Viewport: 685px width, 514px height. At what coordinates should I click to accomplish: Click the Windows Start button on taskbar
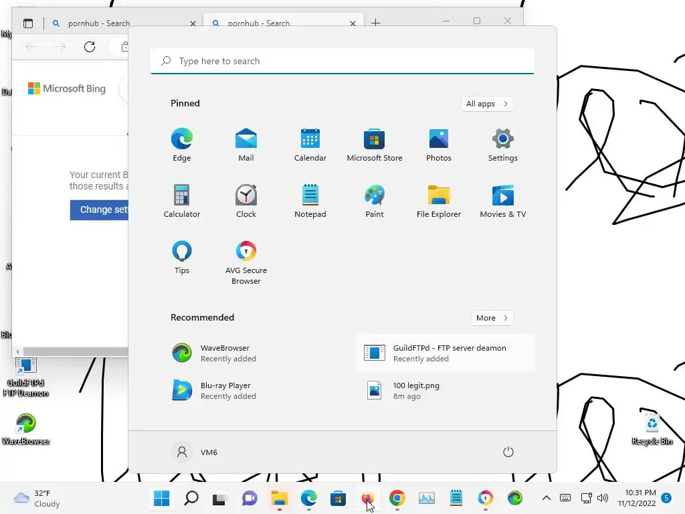[162, 498]
